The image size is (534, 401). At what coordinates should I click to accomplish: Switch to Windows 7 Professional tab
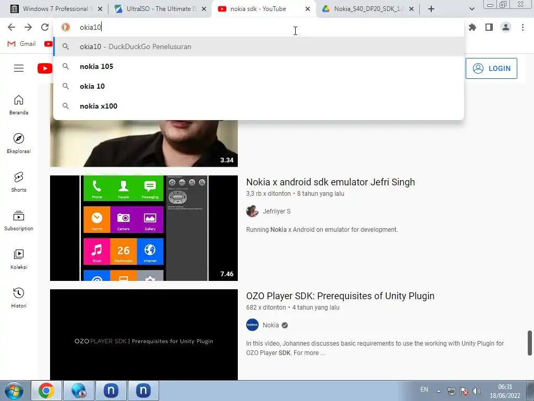(x=56, y=9)
